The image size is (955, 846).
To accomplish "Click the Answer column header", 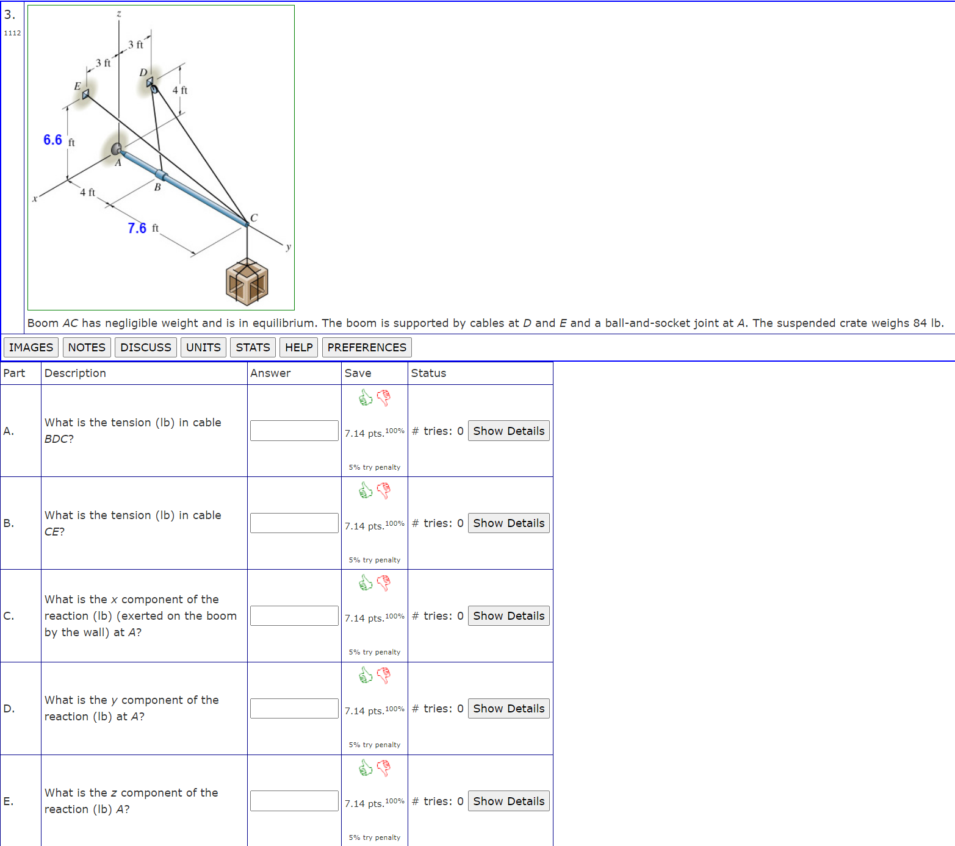I will (270, 373).
